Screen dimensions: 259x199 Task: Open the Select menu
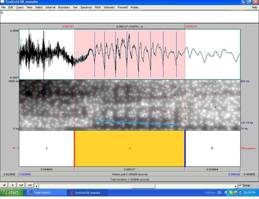[x=39, y=7]
